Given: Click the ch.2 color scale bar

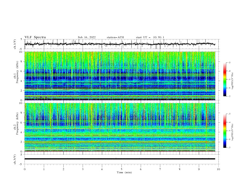Looking at the screenshot, I should pyautogui.click(x=225, y=131).
